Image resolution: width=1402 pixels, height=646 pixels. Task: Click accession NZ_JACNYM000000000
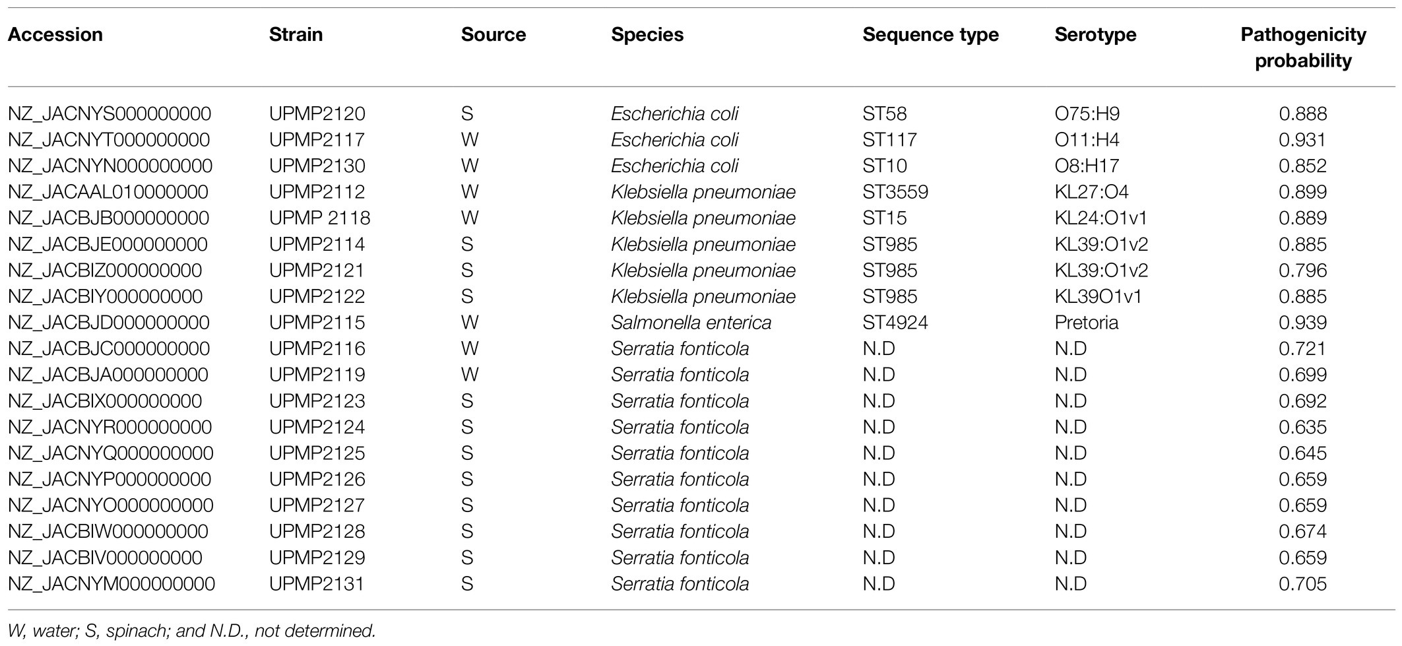point(112,584)
